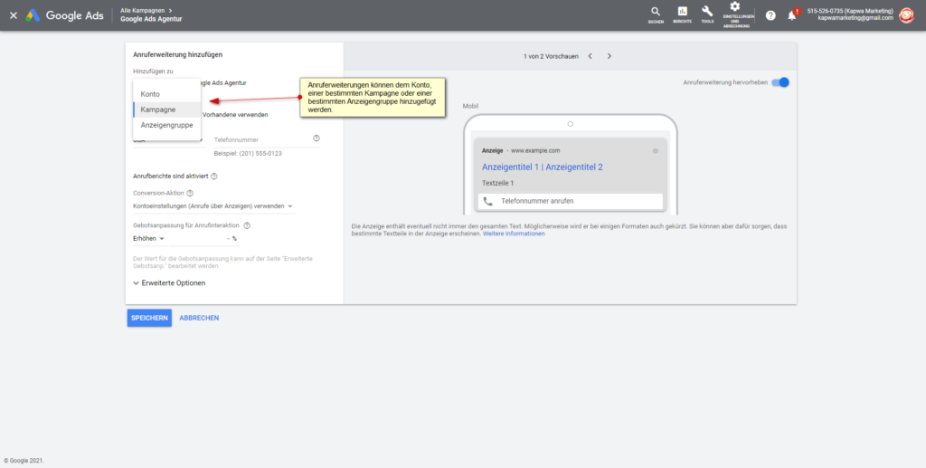This screenshot has width=926, height=468.
Task: Open Einstellungen und Abrechnung gear icon
Action: click(734, 9)
